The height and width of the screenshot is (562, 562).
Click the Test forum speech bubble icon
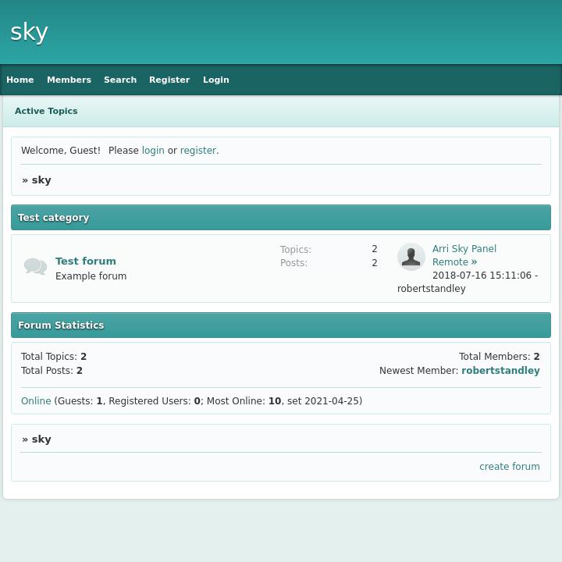pos(35,267)
